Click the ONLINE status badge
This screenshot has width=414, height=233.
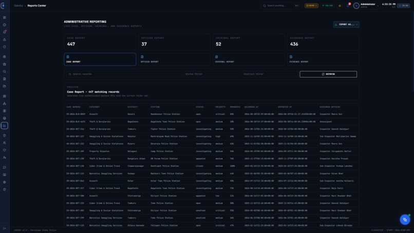pyautogui.click(x=327, y=6)
